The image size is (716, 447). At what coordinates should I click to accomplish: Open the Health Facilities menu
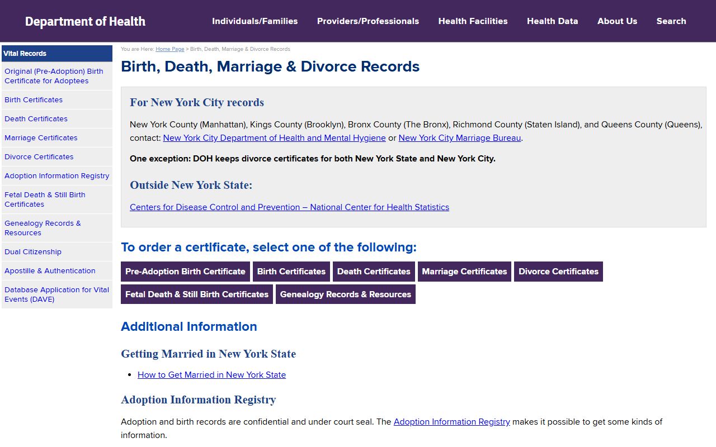point(473,21)
